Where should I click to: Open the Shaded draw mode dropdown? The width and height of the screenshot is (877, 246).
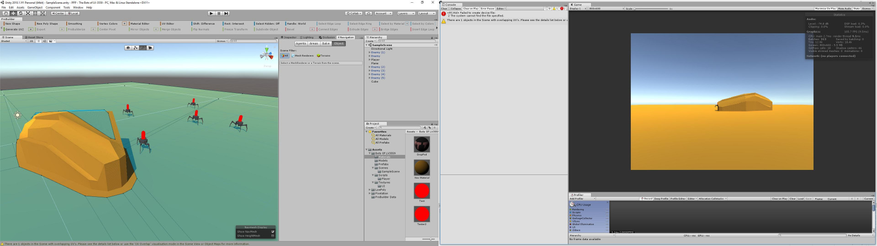(x=14, y=41)
